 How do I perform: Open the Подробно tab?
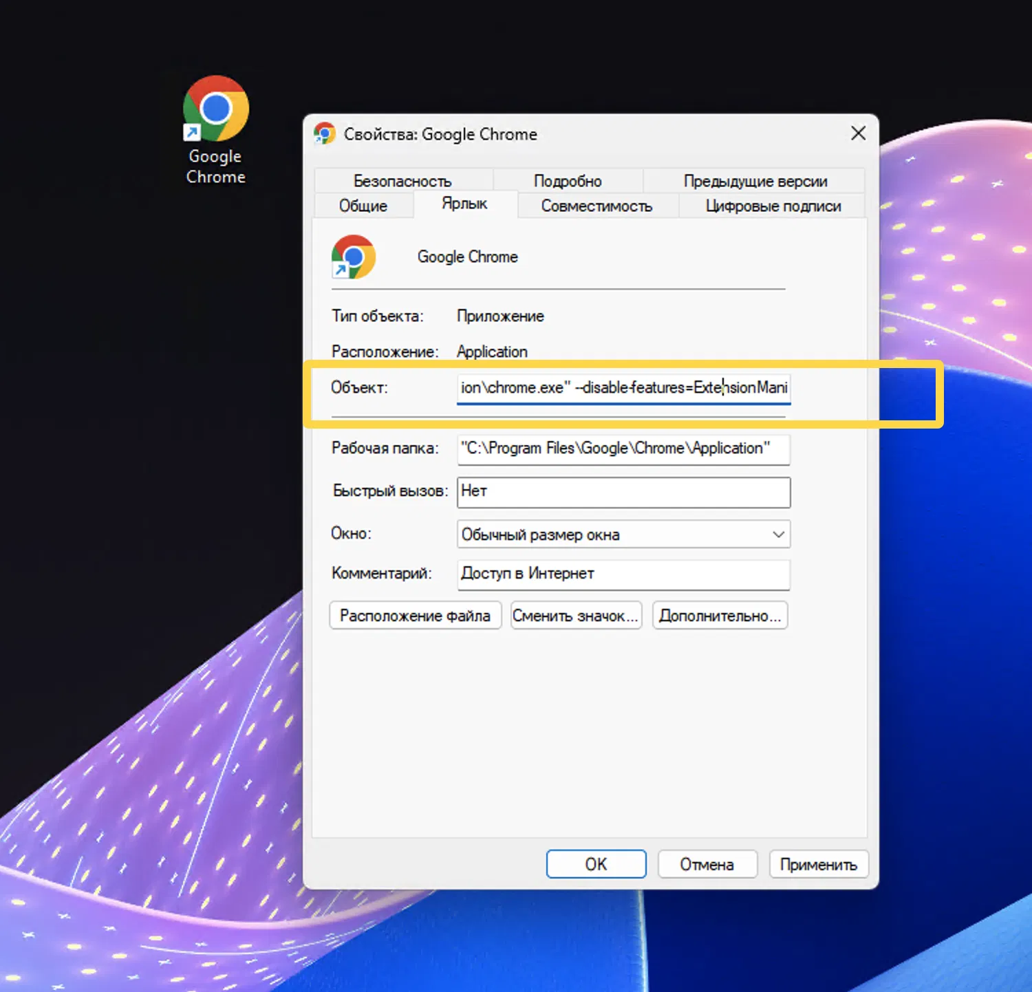[x=568, y=181]
